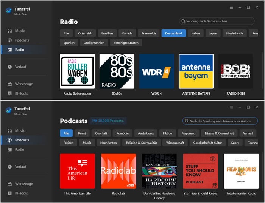This screenshot has height=203, width=265.
Task: Filter radio stations by Niederlande
Action: (x=235, y=33)
